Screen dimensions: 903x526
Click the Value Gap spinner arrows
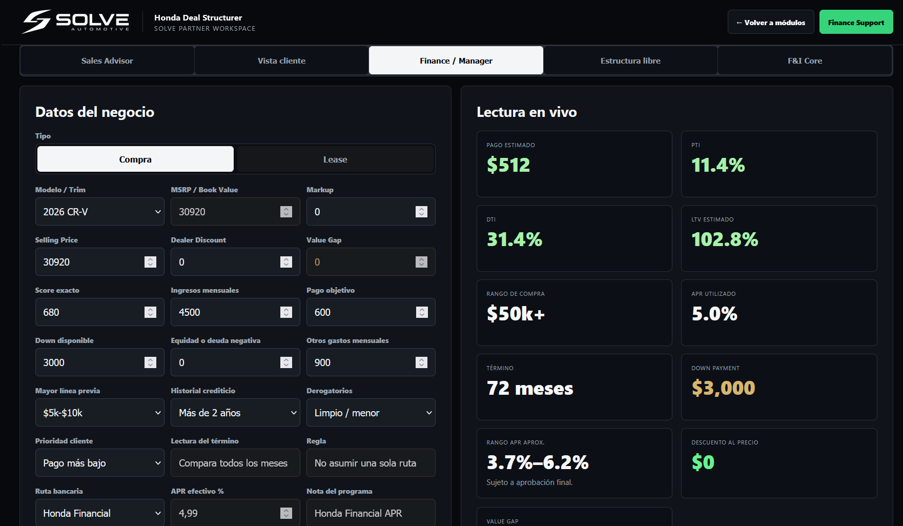421,262
